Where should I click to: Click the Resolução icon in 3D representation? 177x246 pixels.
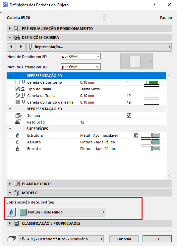(x=18, y=122)
